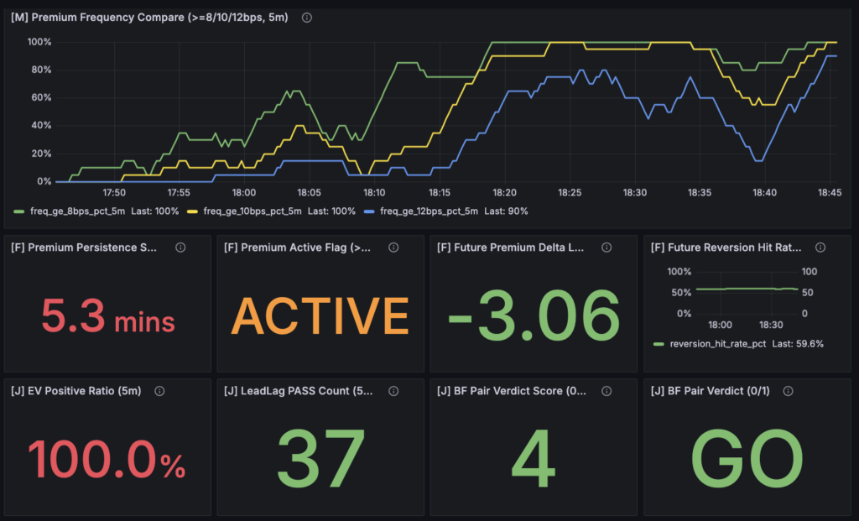Viewport: 859px width, 521px height.
Task: Open the EV Positive Ratio (5m) title menu
Action: tap(76, 391)
